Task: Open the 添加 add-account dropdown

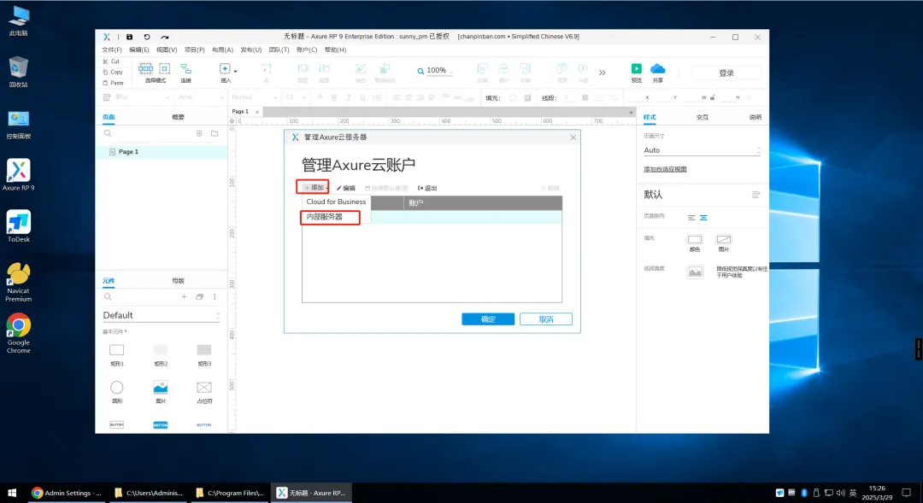Action: 315,188
